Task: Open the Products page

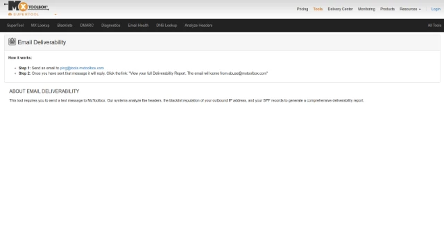Action: click(387, 9)
